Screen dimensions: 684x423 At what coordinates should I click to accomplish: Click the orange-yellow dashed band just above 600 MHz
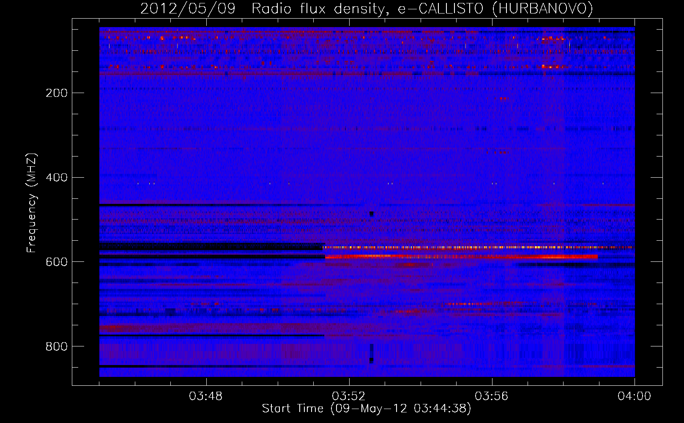point(479,247)
